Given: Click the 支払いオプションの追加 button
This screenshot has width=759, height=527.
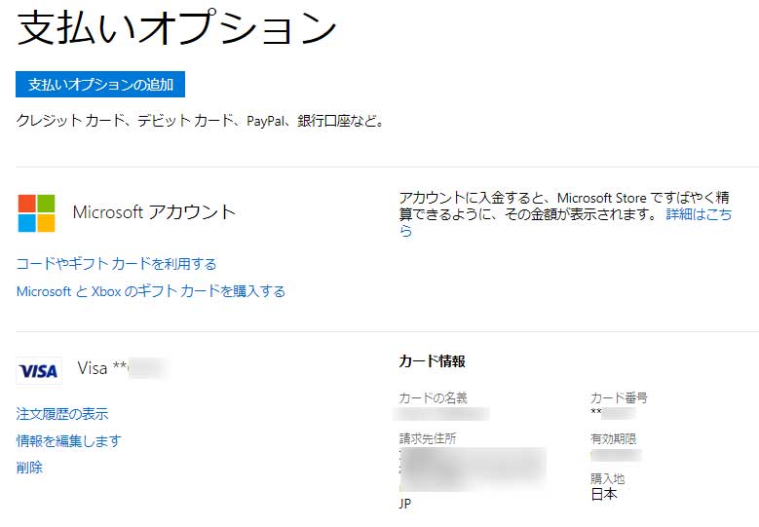Looking at the screenshot, I should pos(100,85).
